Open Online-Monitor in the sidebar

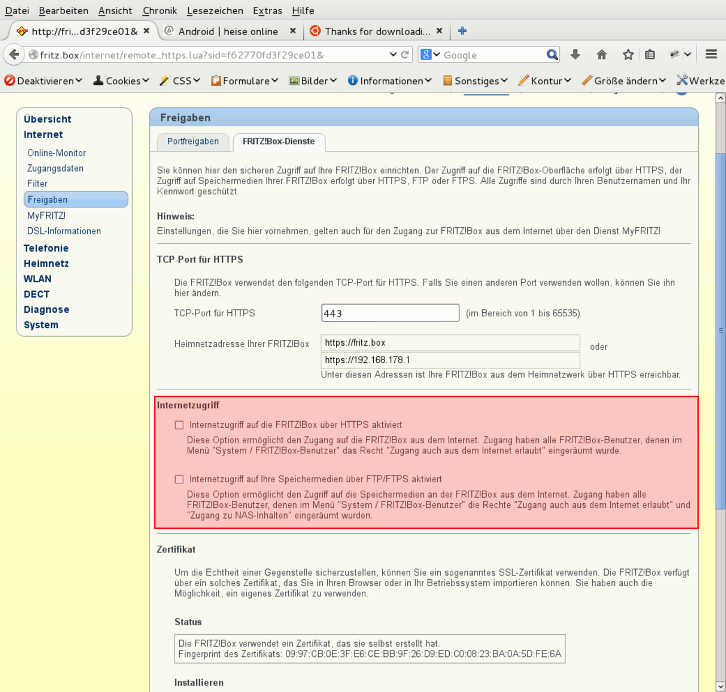click(57, 153)
